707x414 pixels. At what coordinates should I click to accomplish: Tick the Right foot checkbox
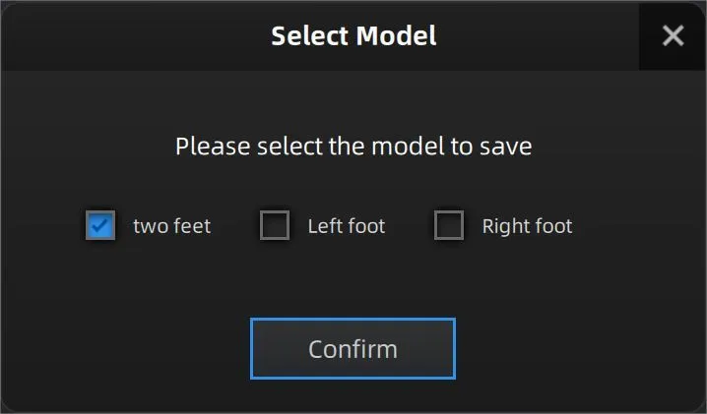tap(449, 226)
